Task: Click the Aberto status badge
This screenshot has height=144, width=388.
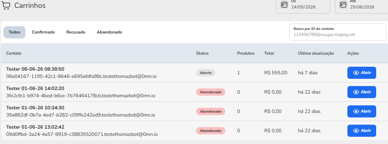Action: 206,73
